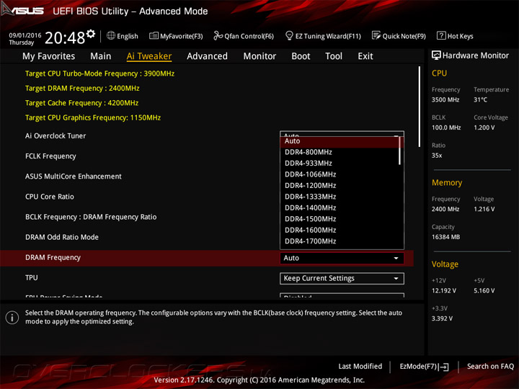Screen dimensions: 519x389
Task: Select DDR4-800MHz option
Action: (340, 152)
